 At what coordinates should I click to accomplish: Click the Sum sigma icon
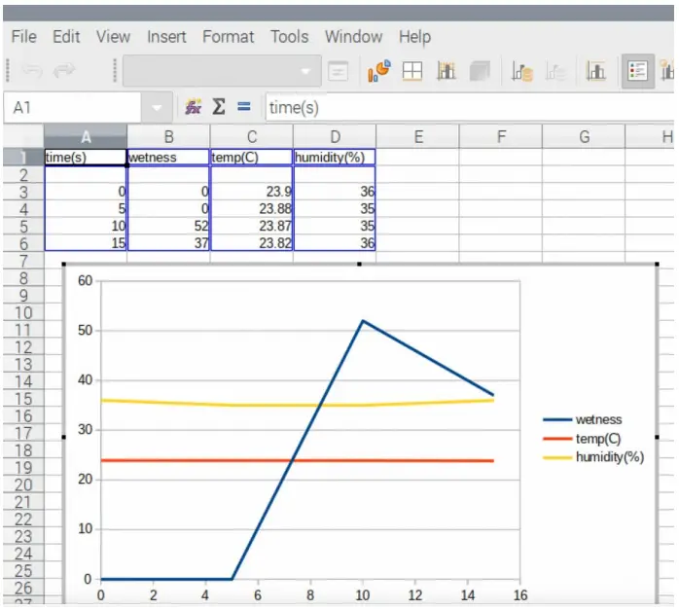(x=219, y=107)
